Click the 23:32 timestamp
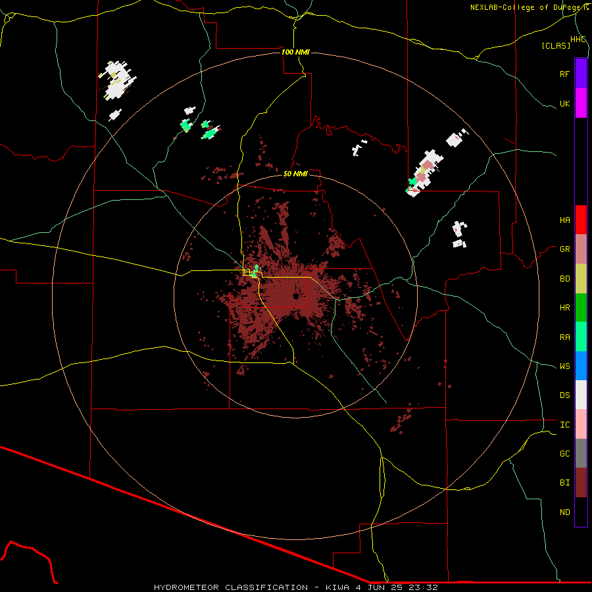The image size is (592, 592). tap(423, 587)
